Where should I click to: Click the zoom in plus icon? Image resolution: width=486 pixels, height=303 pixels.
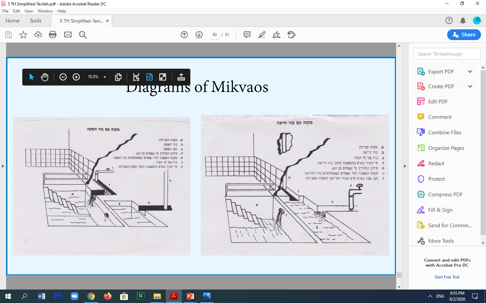click(76, 77)
